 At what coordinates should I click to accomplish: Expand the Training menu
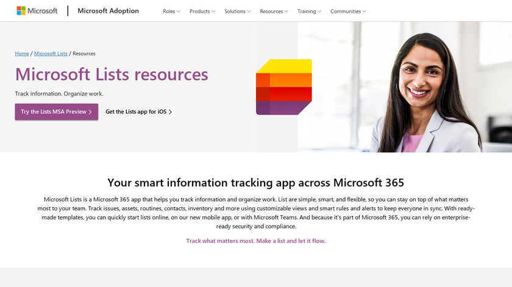point(309,12)
